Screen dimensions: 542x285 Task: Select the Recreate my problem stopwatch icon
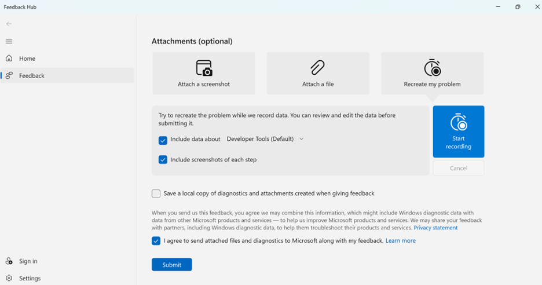433,68
